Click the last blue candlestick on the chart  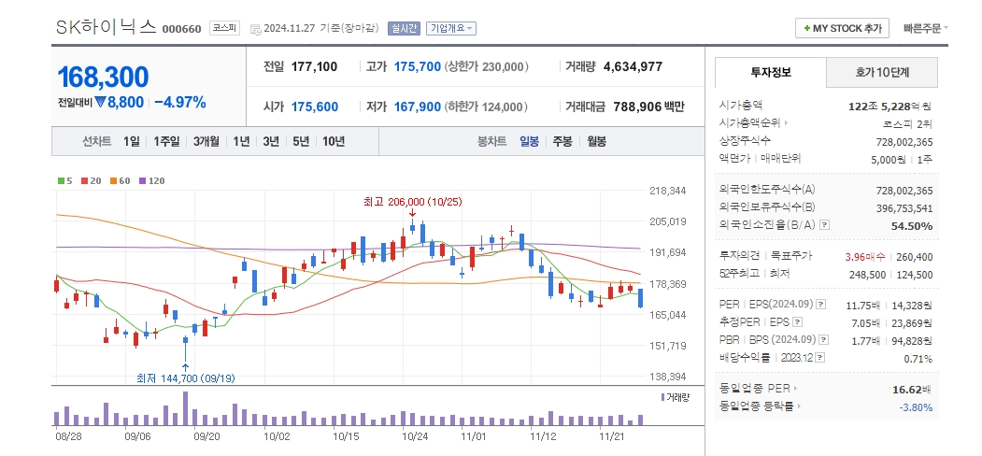[x=641, y=298]
